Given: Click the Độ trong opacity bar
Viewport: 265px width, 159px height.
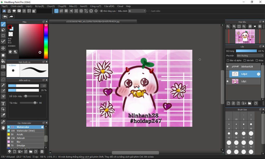Looking at the screenshot, I should (x=246, y=51).
